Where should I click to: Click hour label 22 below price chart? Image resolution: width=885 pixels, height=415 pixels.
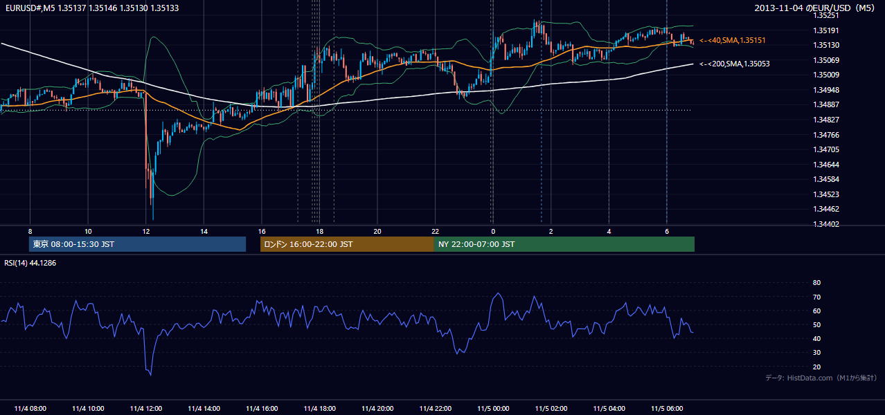coord(435,231)
